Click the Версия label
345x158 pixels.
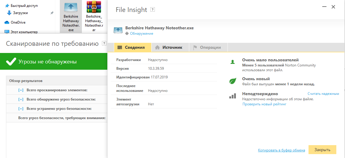tap(122, 69)
